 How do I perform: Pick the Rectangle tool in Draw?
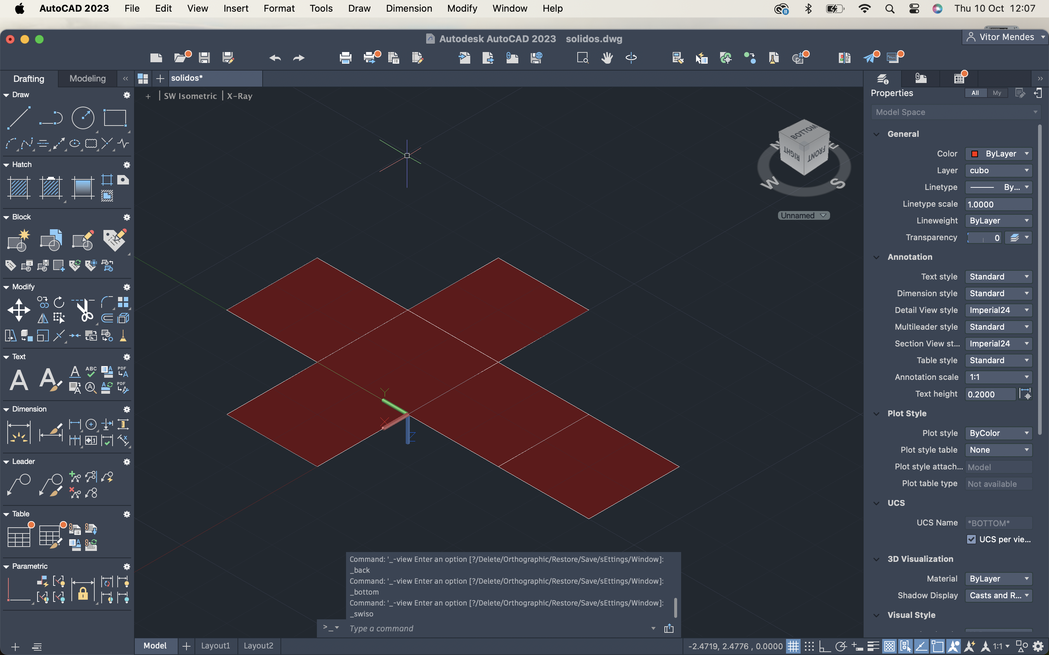114,118
